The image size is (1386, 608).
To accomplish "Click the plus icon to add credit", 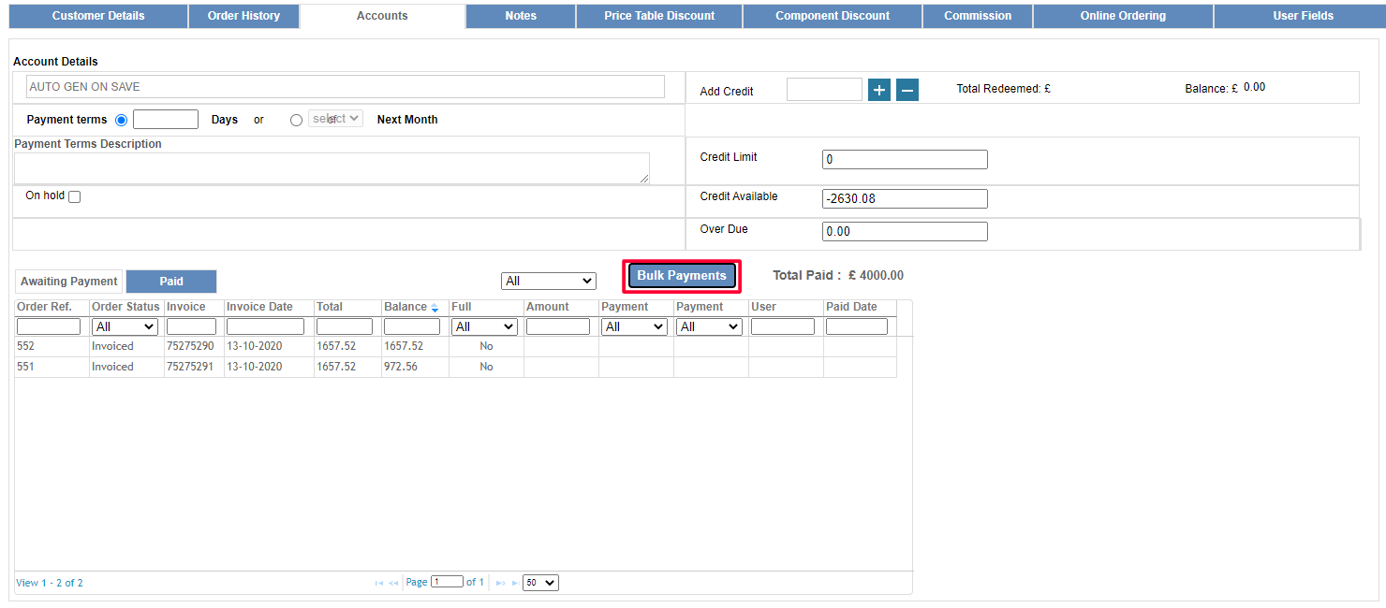I will (878, 90).
